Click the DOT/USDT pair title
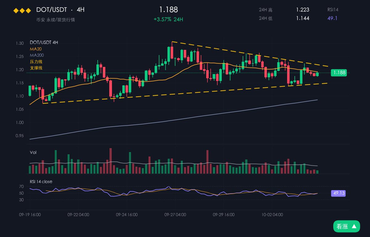 [51, 10]
